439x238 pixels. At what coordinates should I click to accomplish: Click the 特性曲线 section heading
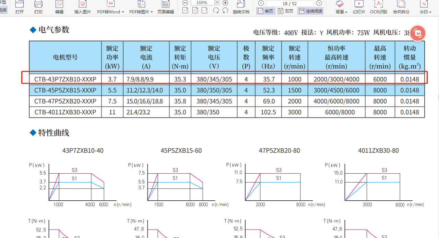54,133
